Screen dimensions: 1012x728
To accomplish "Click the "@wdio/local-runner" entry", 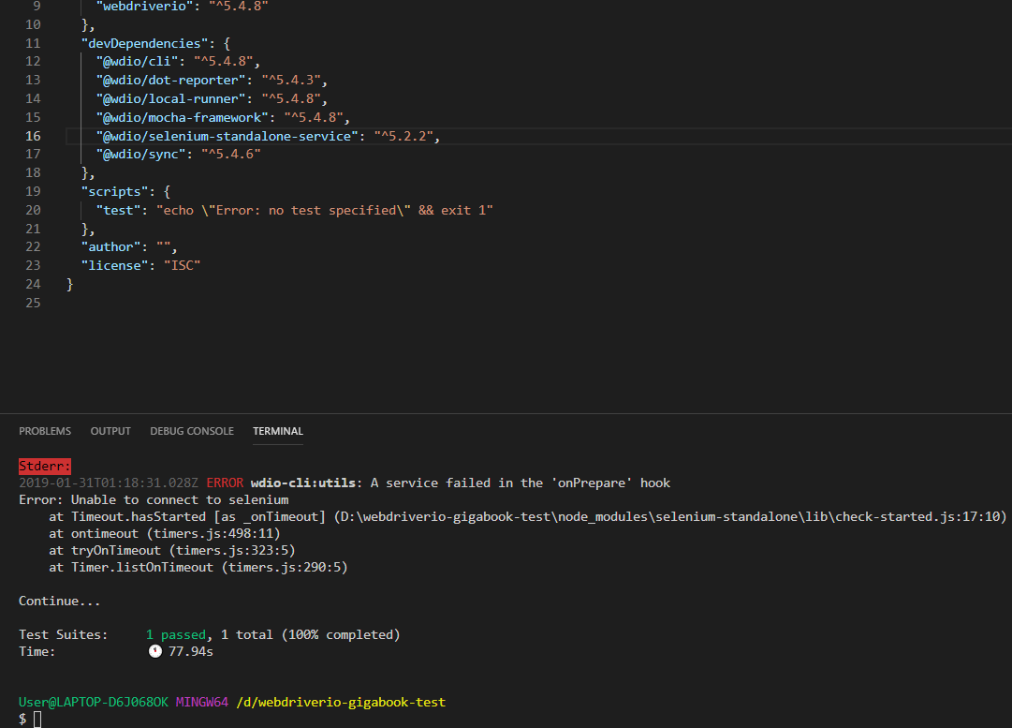I will 171,98.
